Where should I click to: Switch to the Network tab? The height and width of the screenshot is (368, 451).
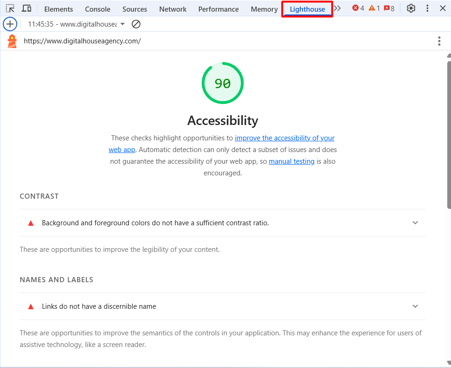pos(173,9)
